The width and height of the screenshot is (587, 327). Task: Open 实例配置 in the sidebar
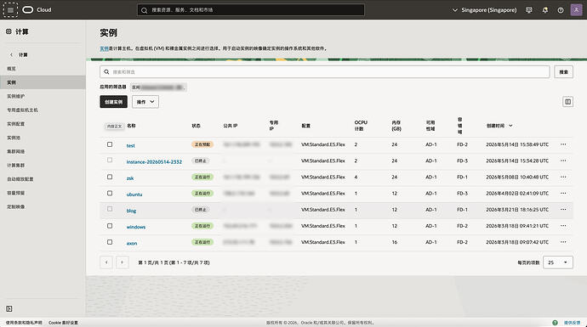point(15,124)
